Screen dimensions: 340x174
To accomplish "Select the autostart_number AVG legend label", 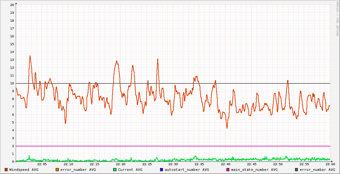I will pos(187,170).
